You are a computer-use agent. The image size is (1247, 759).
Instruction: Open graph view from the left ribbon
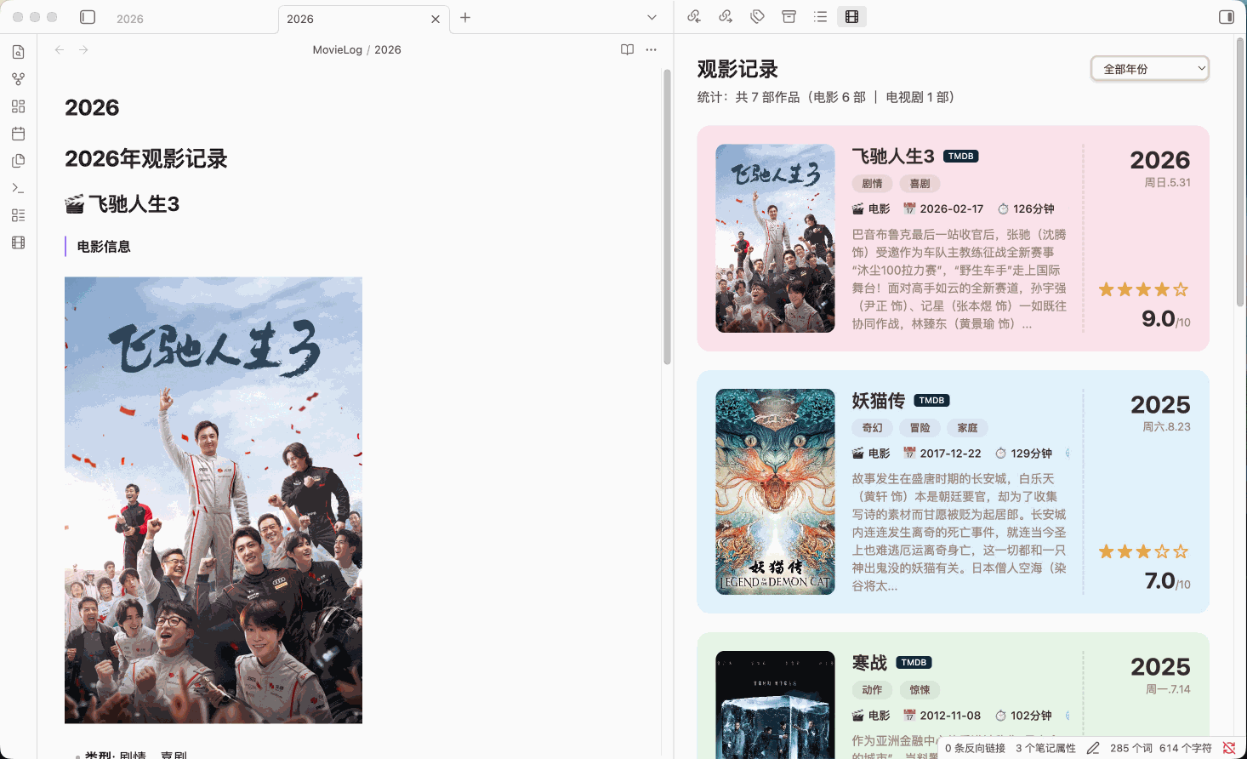point(19,79)
